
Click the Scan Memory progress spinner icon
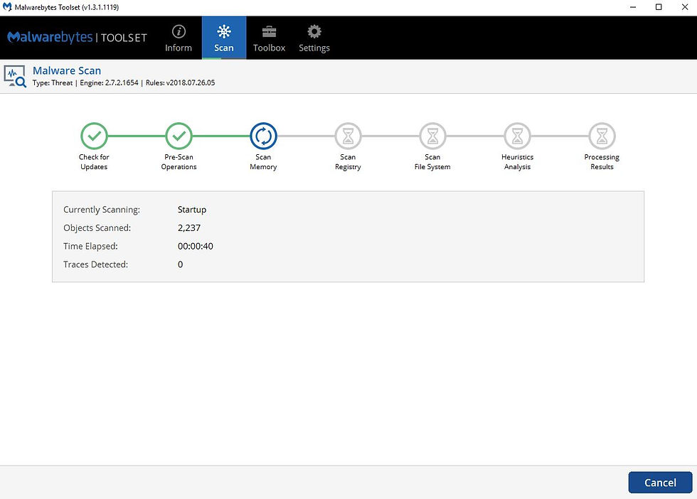(x=264, y=136)
